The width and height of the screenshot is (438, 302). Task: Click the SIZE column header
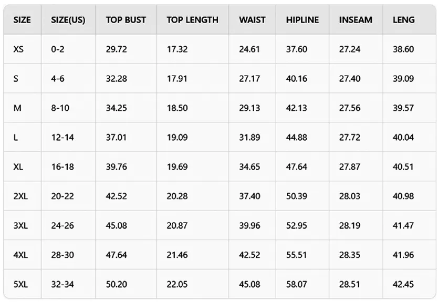coord(22,20)
